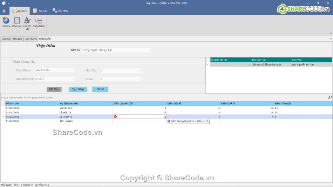This screenshot has height=187, width=333.
Task: Click the Thoát button
Action: (100, 89)
